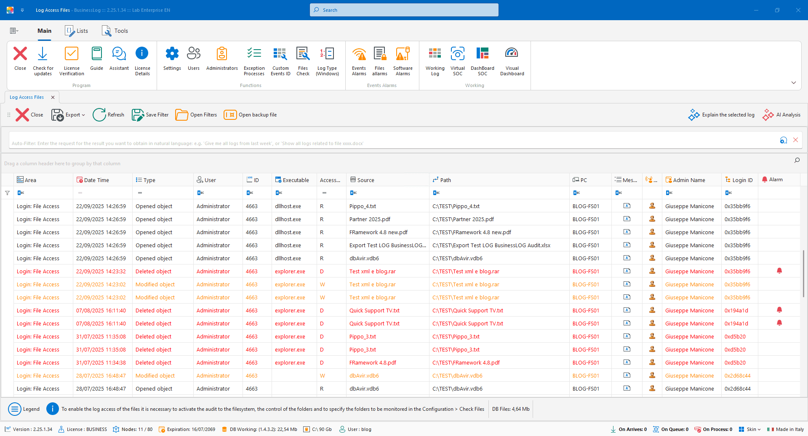
Task: Click the top Search box
Action: click(x=404, y=10)
